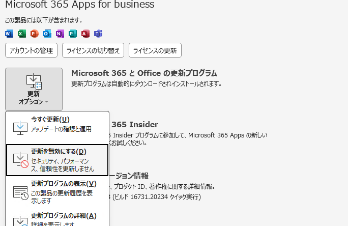Select 更新プログラムの詳細(A) menu entry
This screenshot has height=226, width=348.
pos(57,218)
